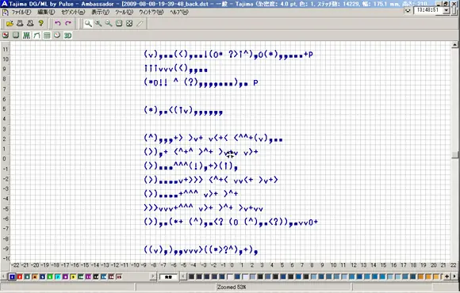This screenshot has height=293, width=460.
Task: Pick the first orange thread swatch
Action: pyautogui.click(x=420, y=276)
